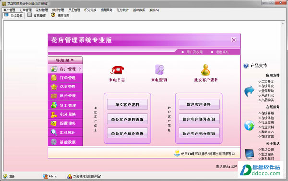
Task: Open 汇总统计 magnifier item in sidebar
Action: [x=65, y=133]
